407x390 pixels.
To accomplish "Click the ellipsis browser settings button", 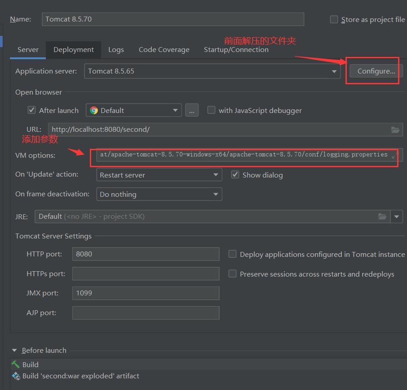I will tap(192, 110).
